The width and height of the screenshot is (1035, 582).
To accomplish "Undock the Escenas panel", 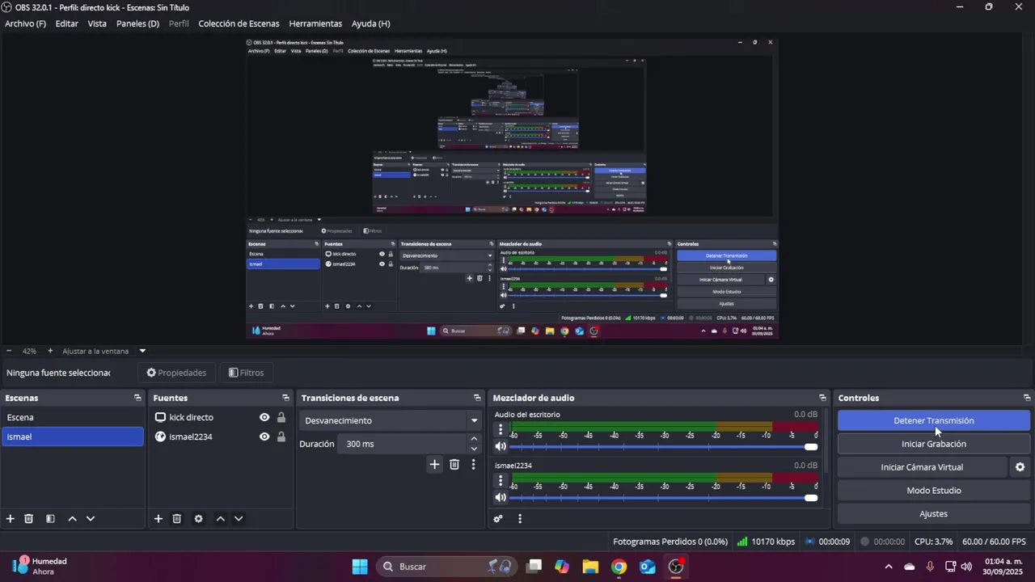I will (x=137, y=398).
